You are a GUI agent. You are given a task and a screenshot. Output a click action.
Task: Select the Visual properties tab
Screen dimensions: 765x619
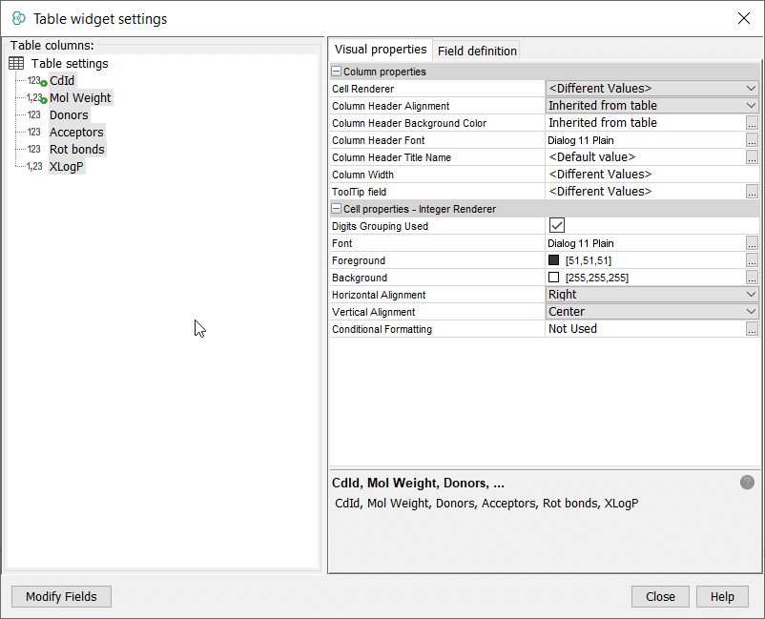[381, 50]
